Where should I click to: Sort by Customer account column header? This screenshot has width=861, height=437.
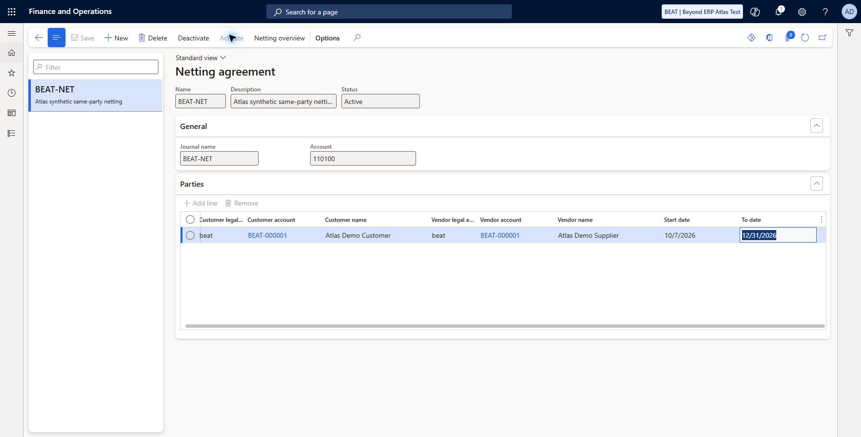point(271,220)
